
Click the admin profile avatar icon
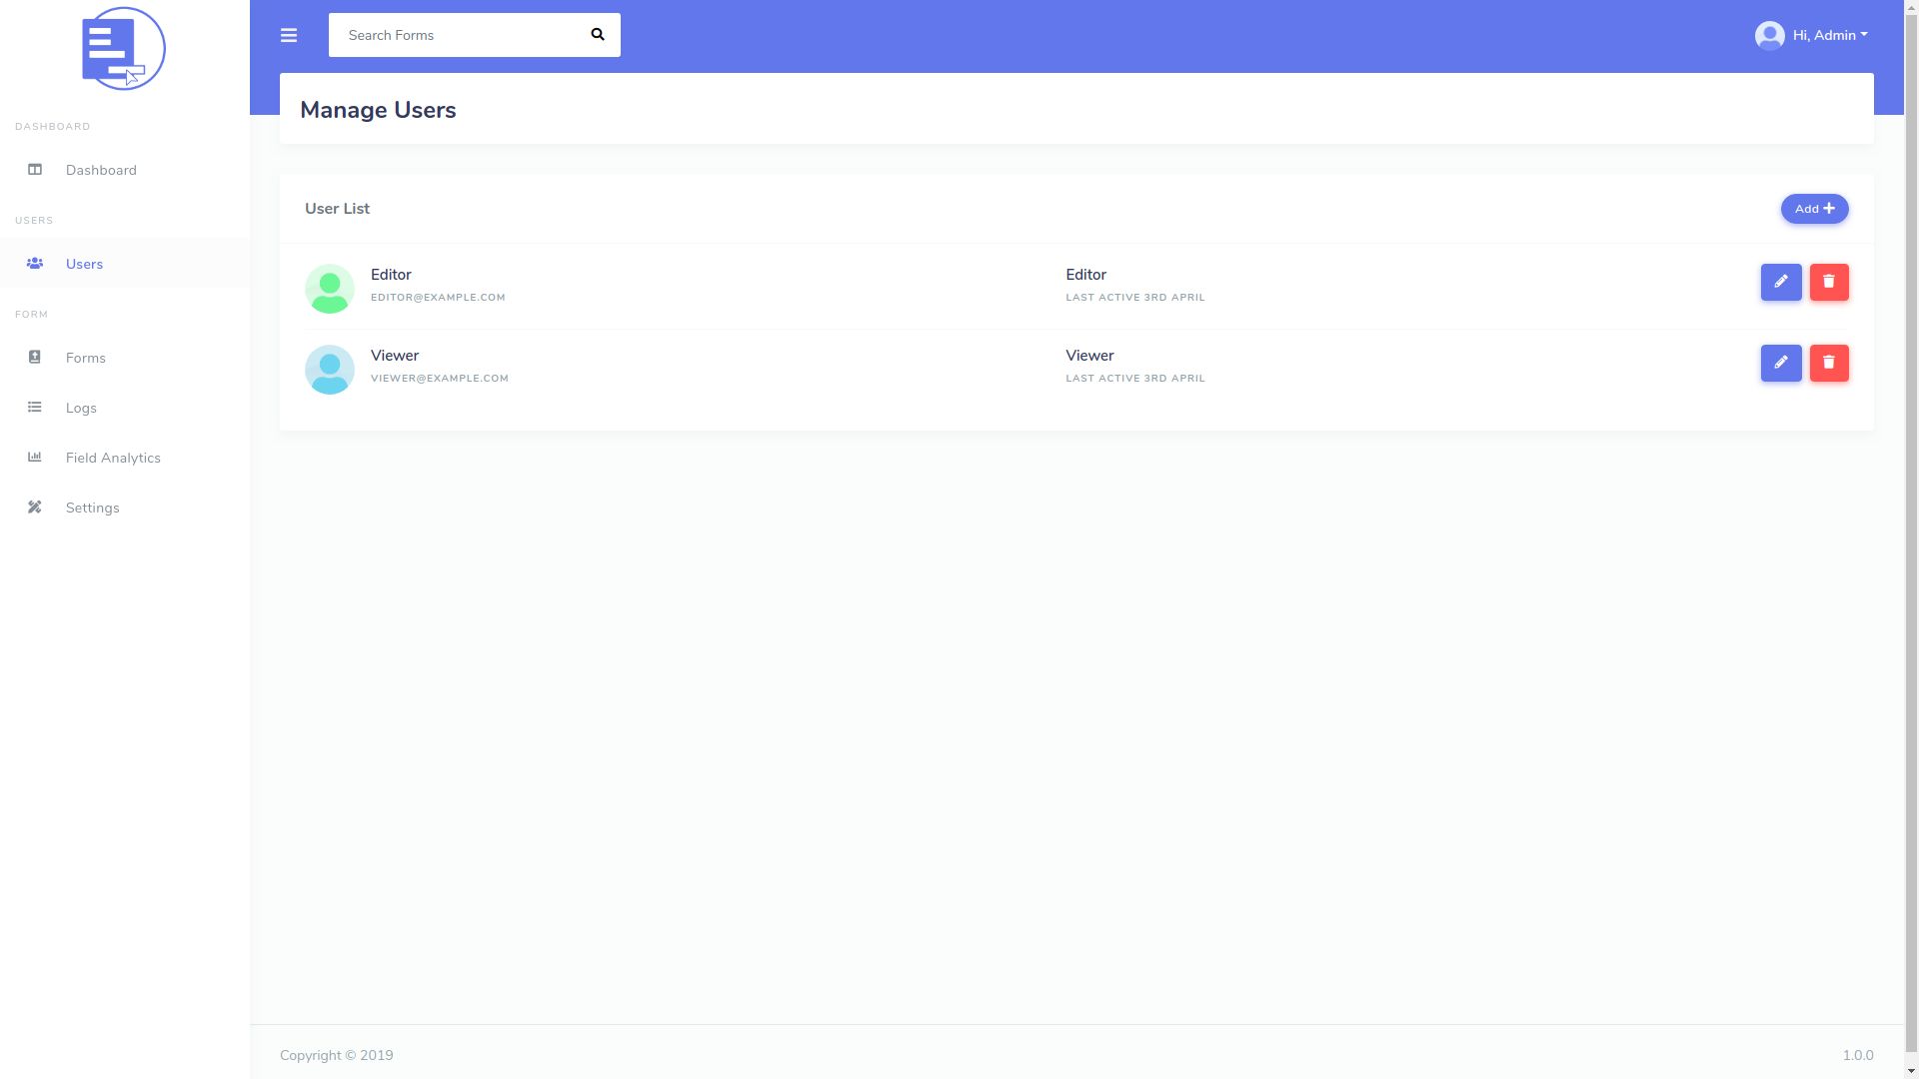[1769, 36]
